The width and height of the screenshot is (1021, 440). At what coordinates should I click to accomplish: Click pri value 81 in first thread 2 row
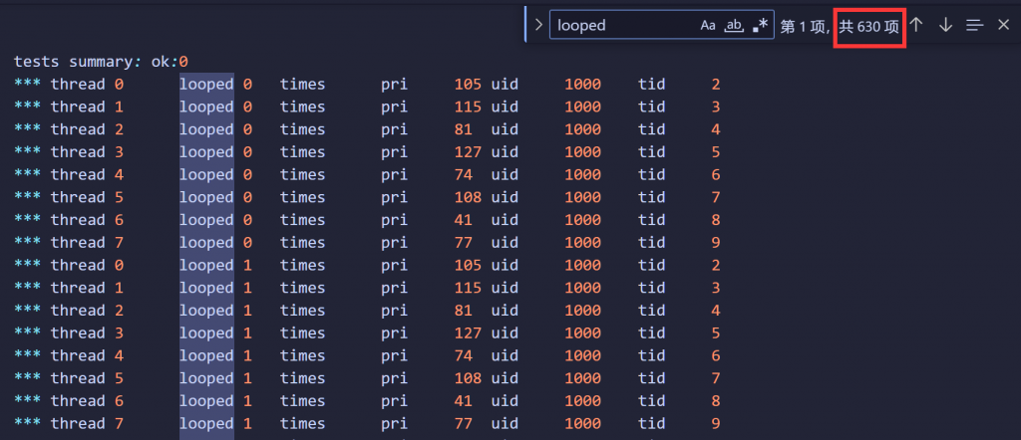click(x=463, y=129)
